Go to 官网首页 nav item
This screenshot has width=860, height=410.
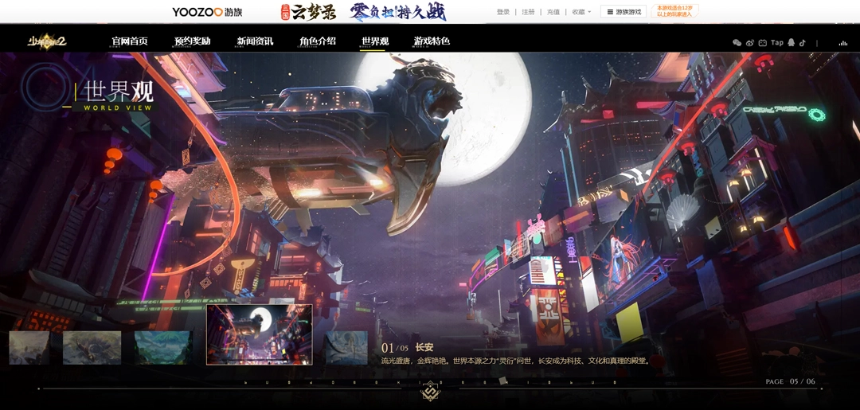[x=130, y=41]
